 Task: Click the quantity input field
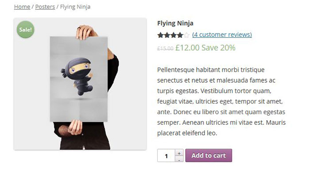tap(166, 156)
